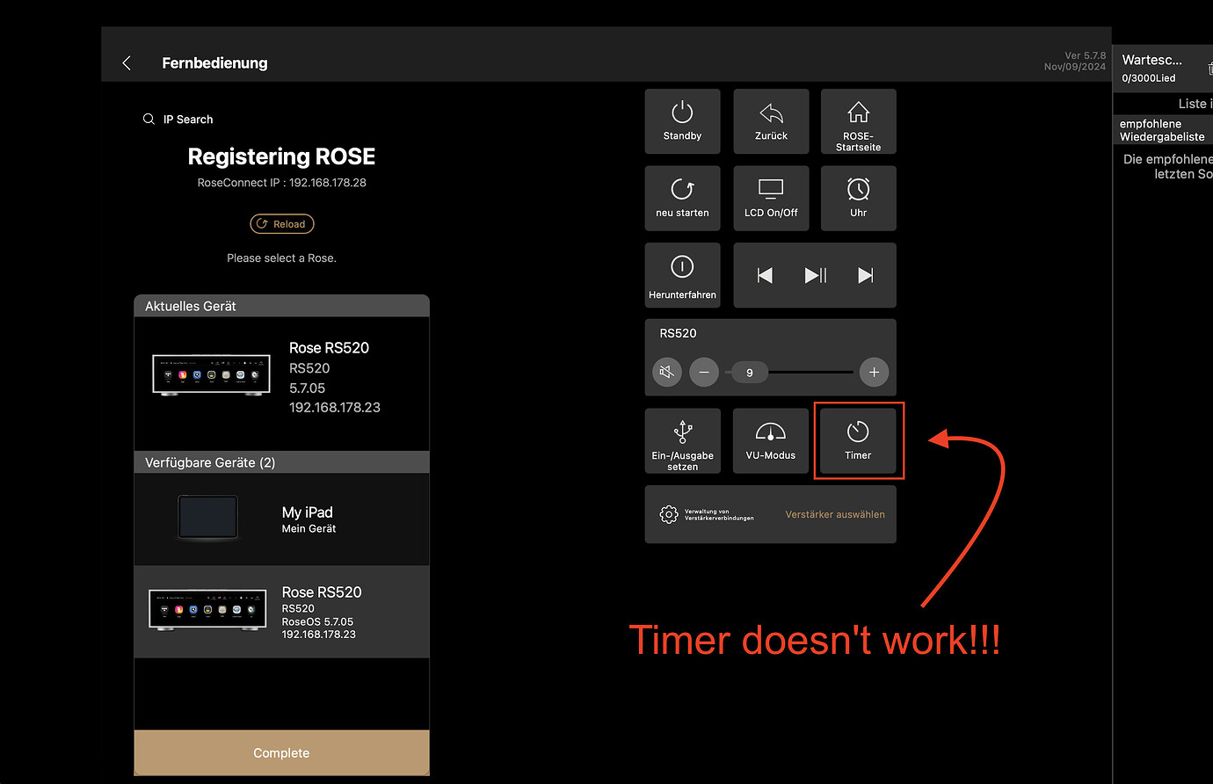Image resolution: width=1213 pixels, height=784 pixels.
Task: Click the Verfügbare Geräte (2) header
Action: (x=281, y=462)
